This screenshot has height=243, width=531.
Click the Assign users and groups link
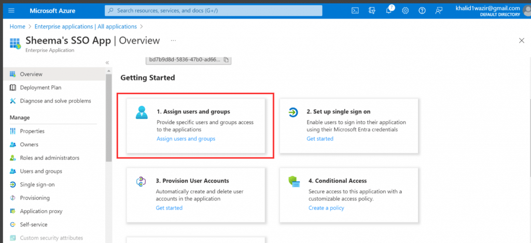tap(186, 139)
